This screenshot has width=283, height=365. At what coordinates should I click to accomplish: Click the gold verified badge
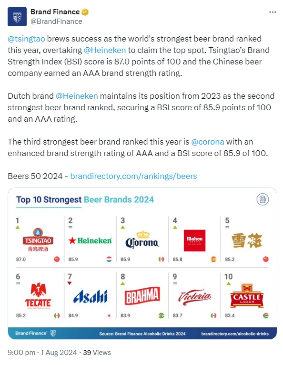tap(85, 12)
